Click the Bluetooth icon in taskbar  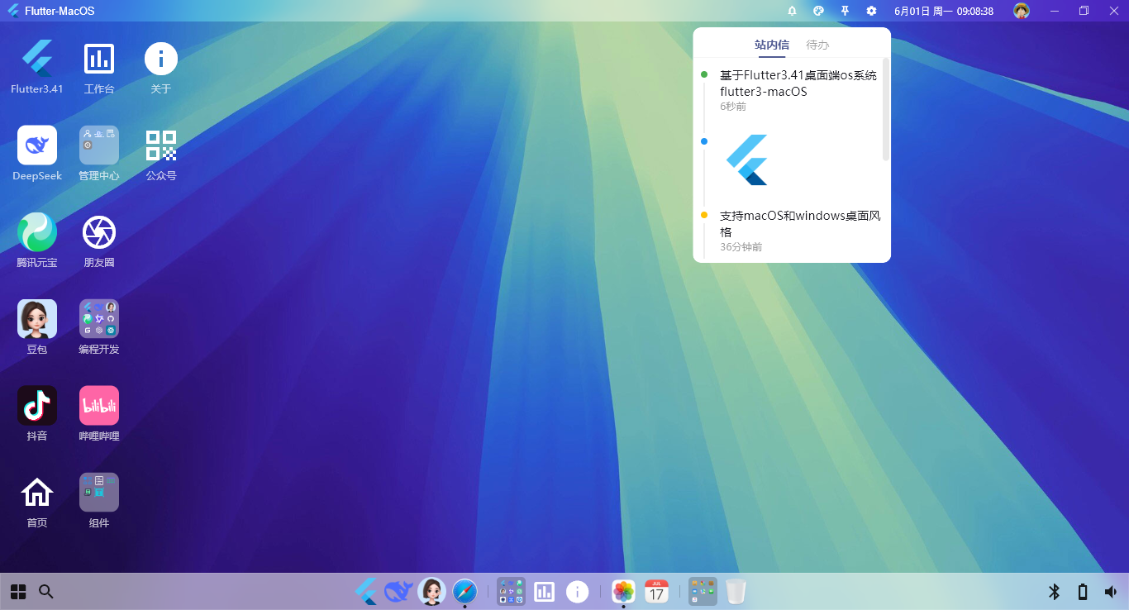[1054, 592]
